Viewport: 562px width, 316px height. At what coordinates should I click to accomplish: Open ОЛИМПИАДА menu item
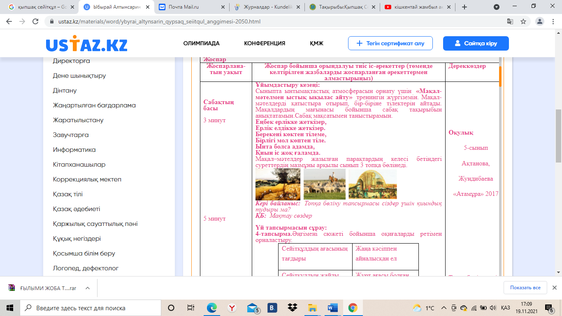pyautogui.click(x=201, y=43)
